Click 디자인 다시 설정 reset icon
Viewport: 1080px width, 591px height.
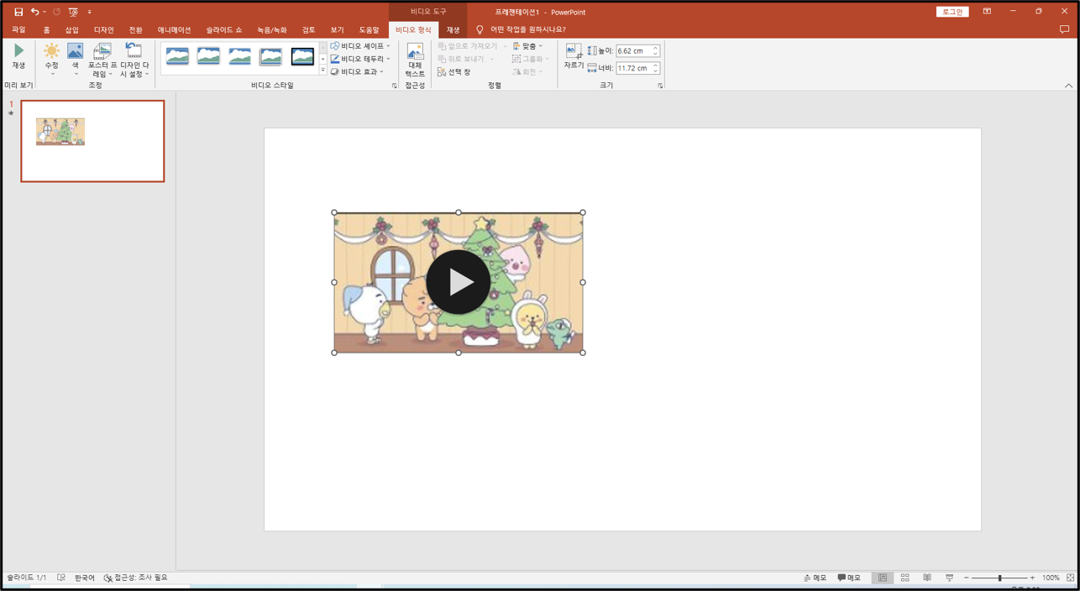coord(134,60)
